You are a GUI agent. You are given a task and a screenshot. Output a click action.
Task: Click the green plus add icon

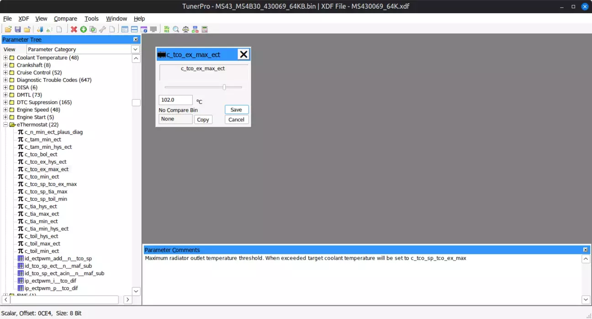[84, 30]
